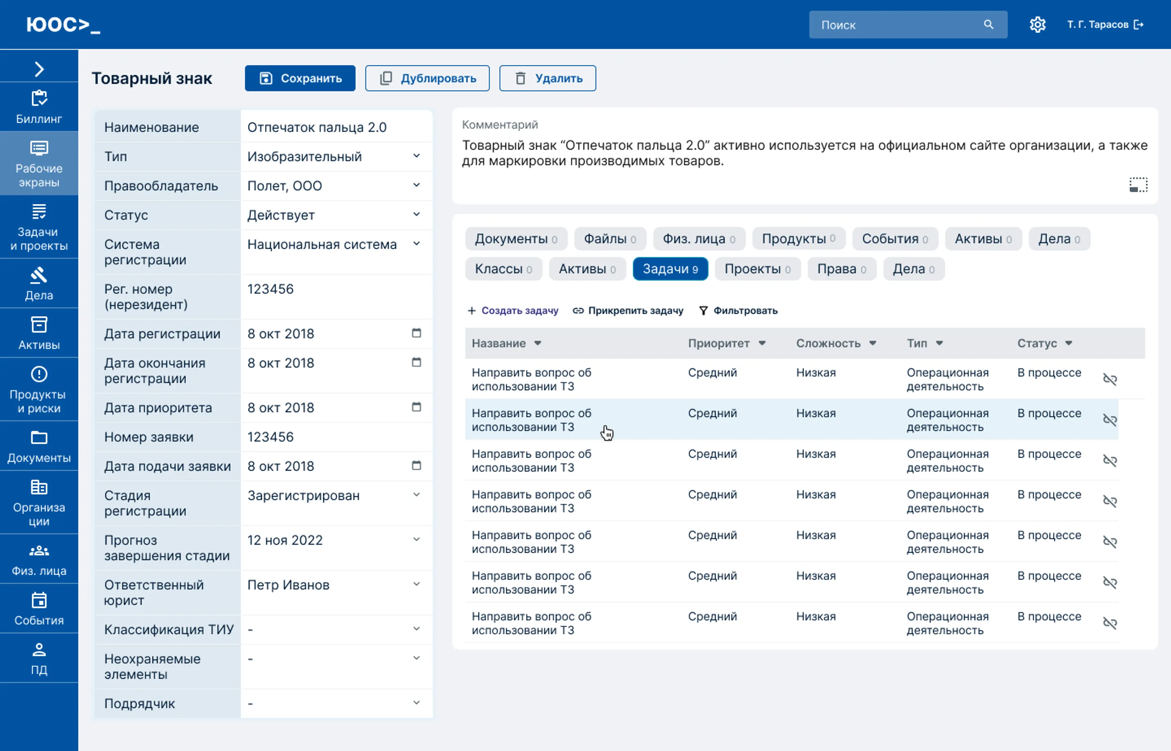Open calendar for Дата регистрации

[416, 333]
